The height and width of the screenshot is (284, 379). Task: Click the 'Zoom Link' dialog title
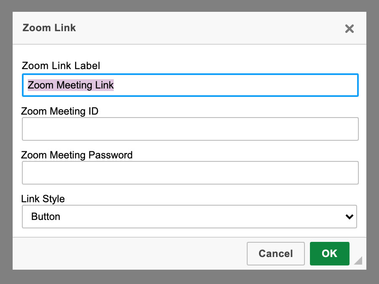[49, 28]
